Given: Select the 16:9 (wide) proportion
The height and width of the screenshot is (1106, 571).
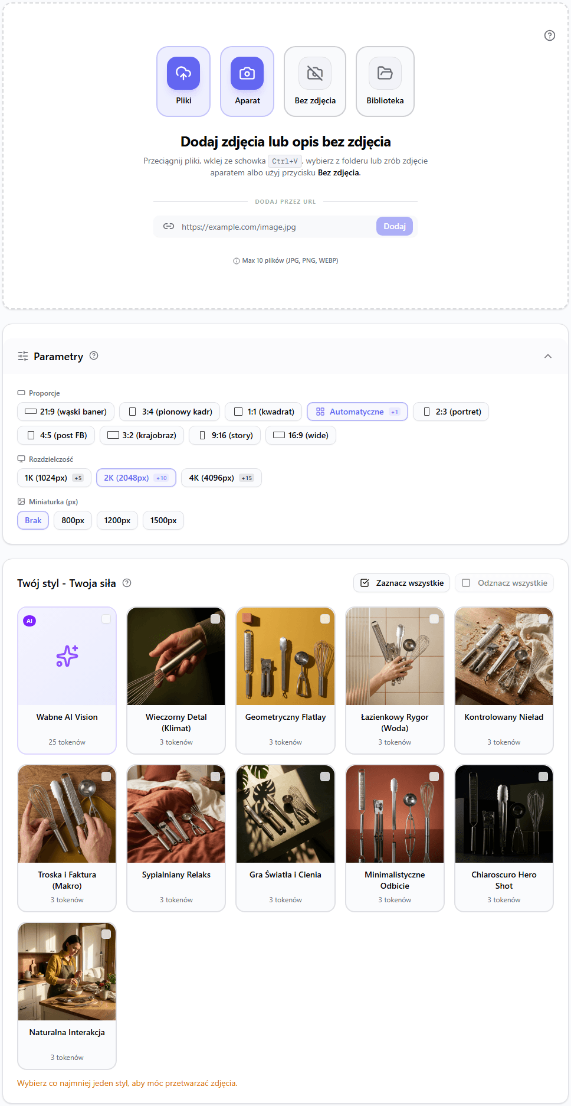Looking at the screenshot, I should pos(301,435).
